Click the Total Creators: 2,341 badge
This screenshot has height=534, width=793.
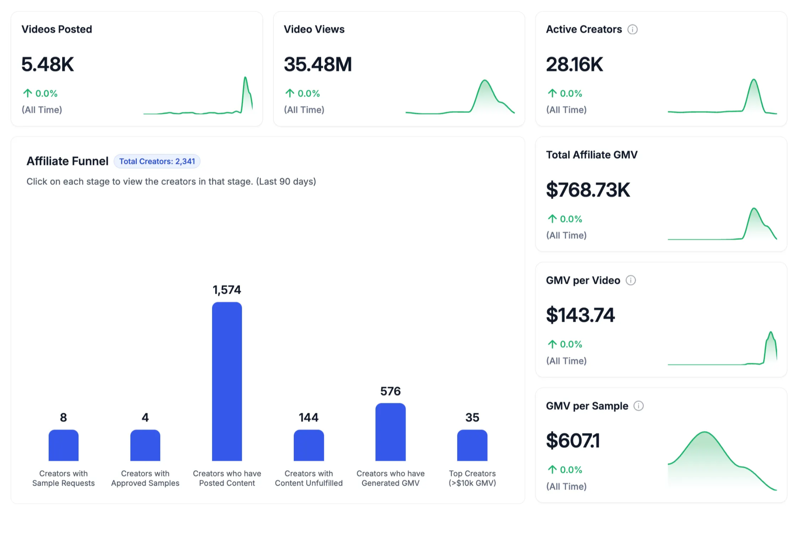[157, 162]
